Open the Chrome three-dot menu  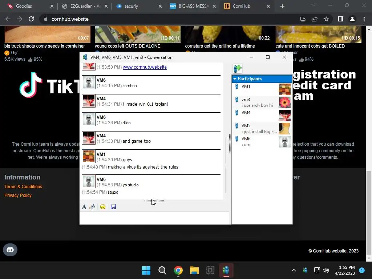pos(364,19)
